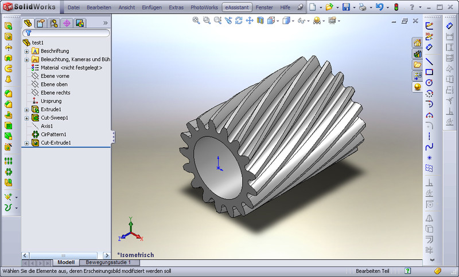Click the Rebuild traffic light icon
This screenshot has width=459, height=277.
click(x=396, y=7)
